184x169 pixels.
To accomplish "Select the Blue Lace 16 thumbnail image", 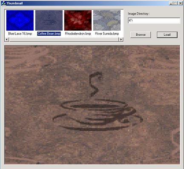I will (x=20, y=20).
